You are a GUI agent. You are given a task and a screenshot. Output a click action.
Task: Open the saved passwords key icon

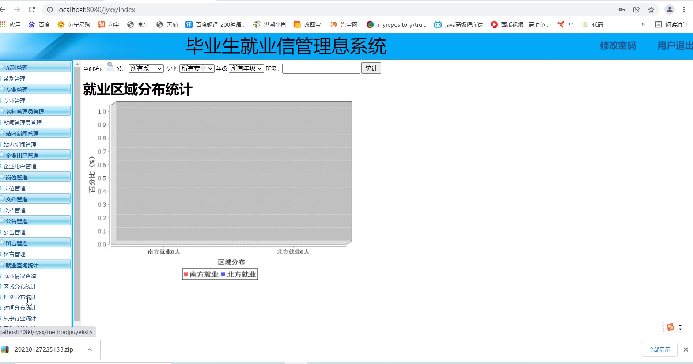tap(622, 10)
